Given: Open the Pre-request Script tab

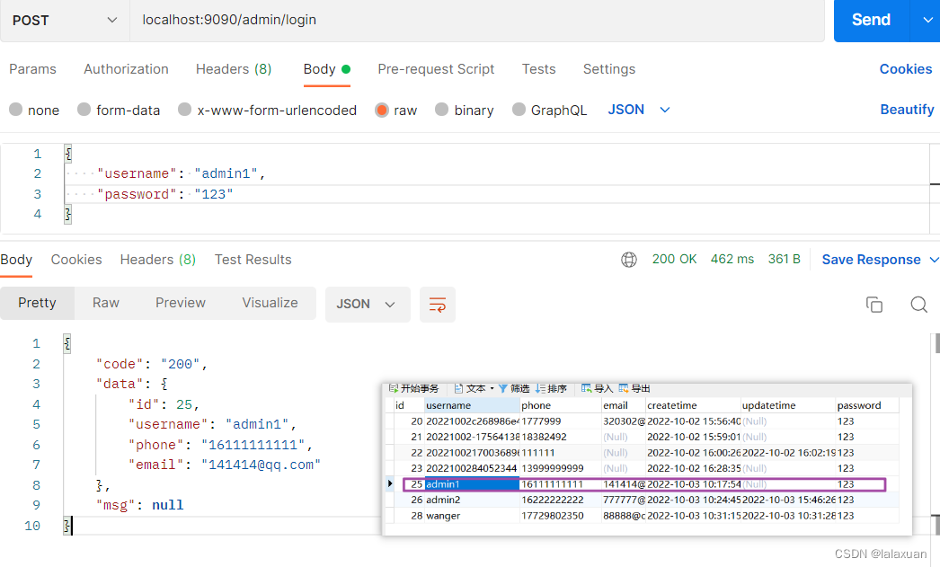Looking at the screenshot, I should [x=436, y=69].
